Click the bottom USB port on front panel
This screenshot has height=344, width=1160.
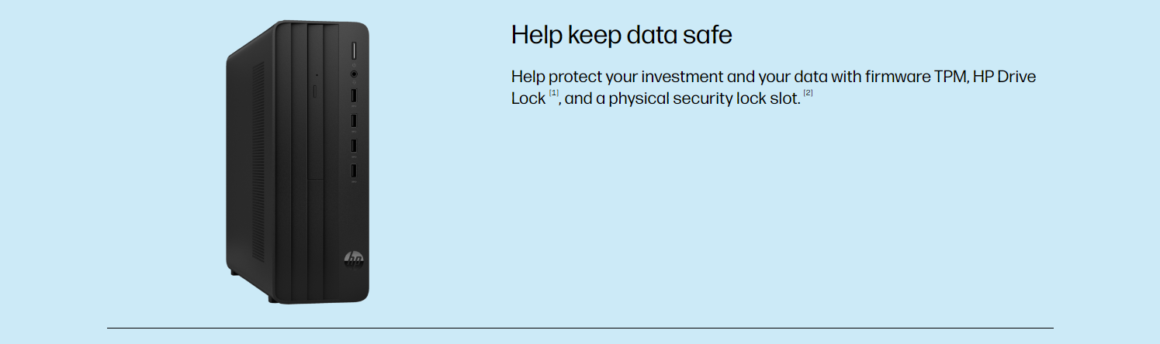[354, 170]
